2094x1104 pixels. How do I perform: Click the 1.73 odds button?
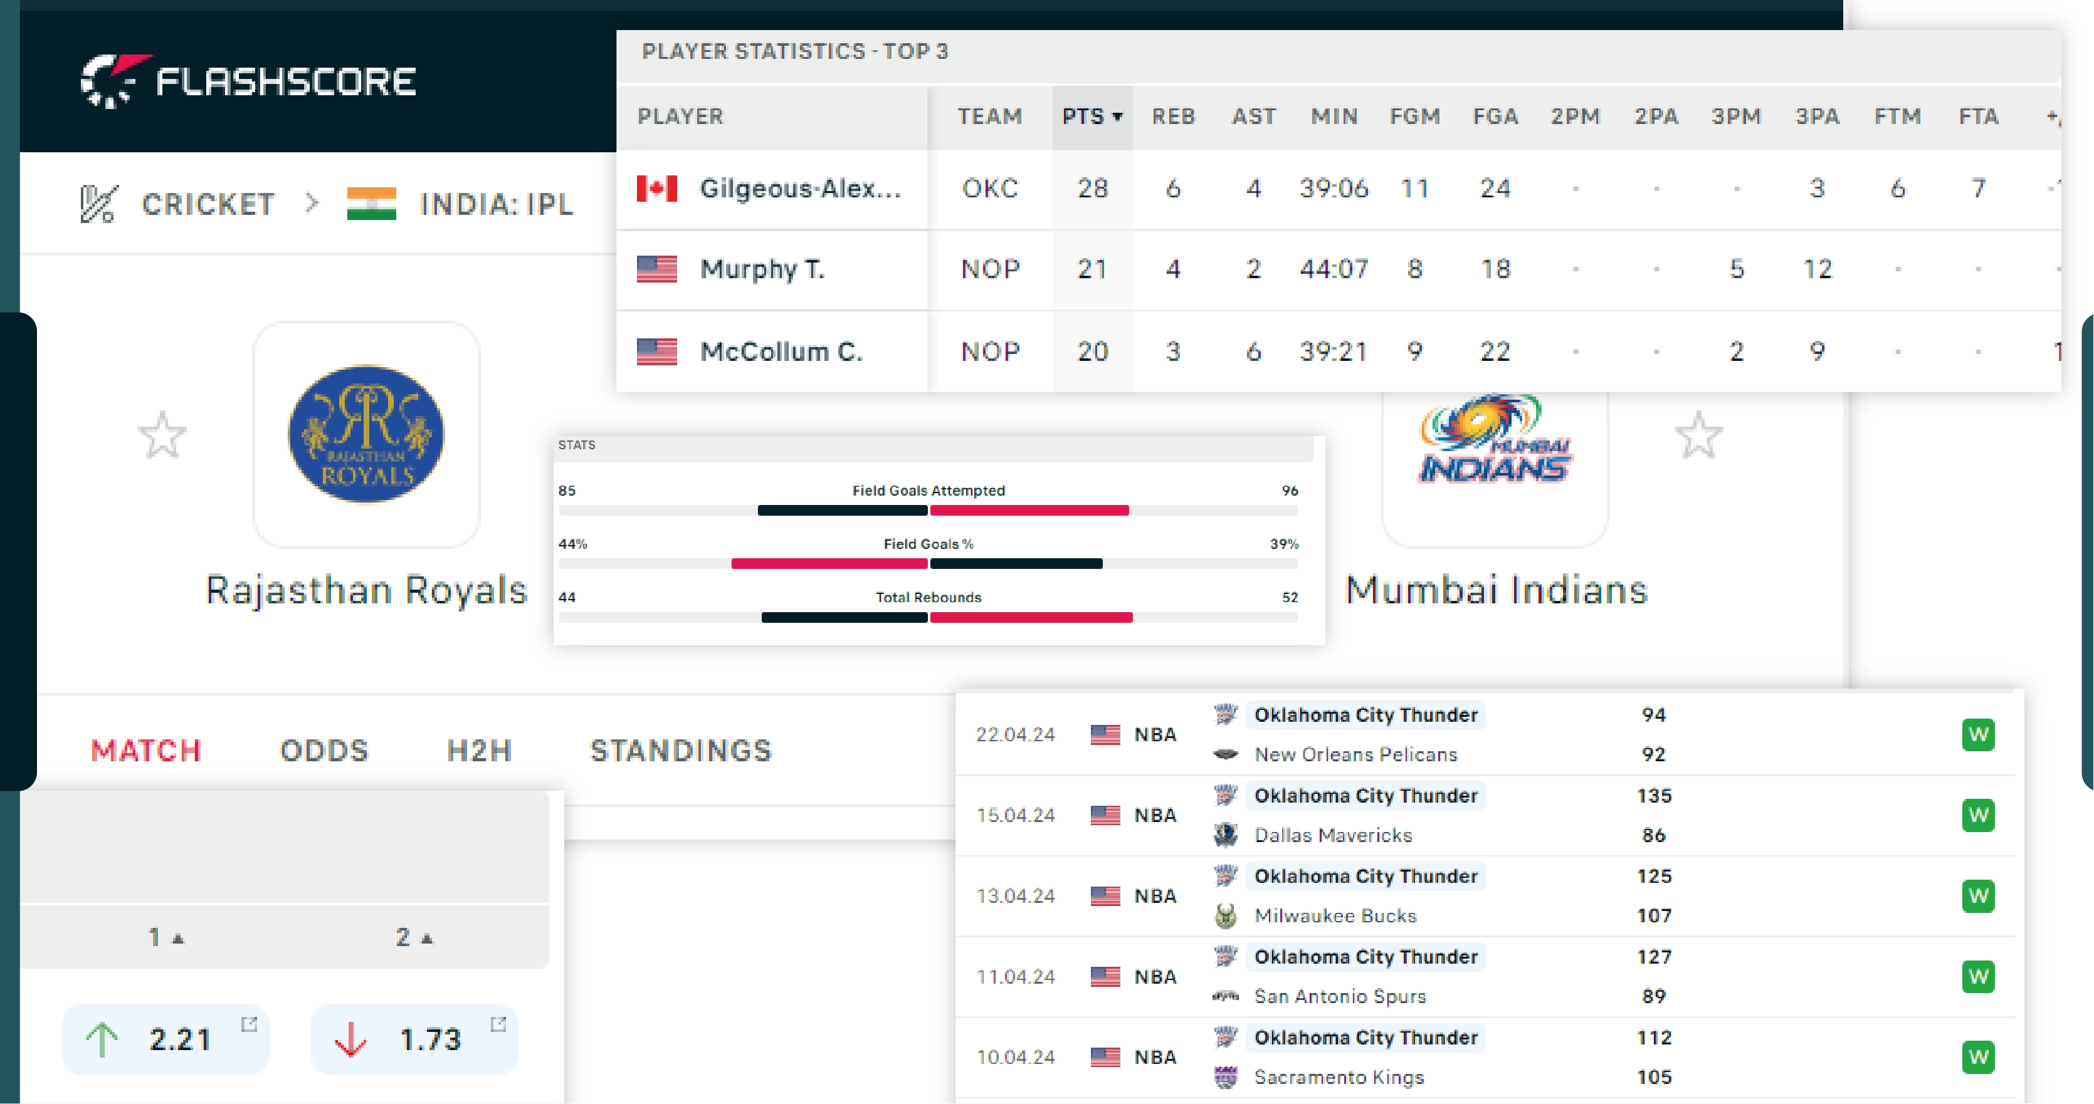(x=414, y=1040)
